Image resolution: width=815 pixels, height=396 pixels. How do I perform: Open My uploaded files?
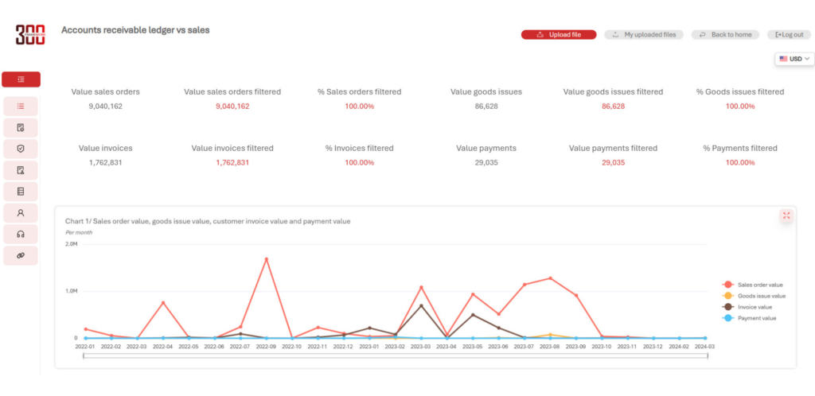(x=645, y=35)
